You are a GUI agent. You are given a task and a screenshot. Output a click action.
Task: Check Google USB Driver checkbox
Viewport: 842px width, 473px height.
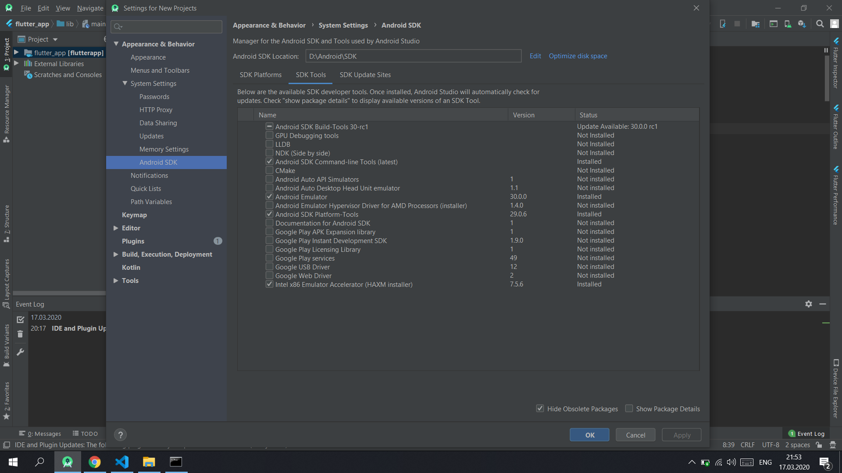pos(269,267)
